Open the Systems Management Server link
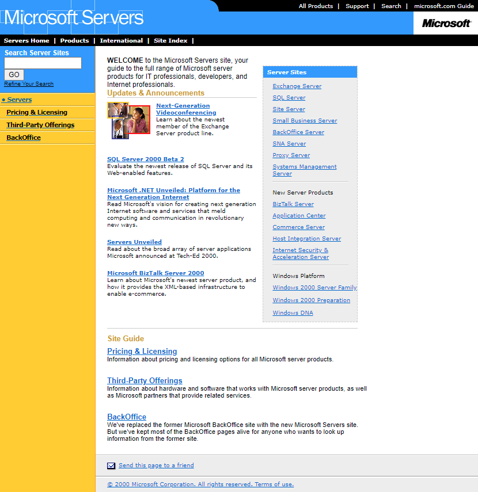Viewport: 478px width, 492px height. (x=304, y=170)
